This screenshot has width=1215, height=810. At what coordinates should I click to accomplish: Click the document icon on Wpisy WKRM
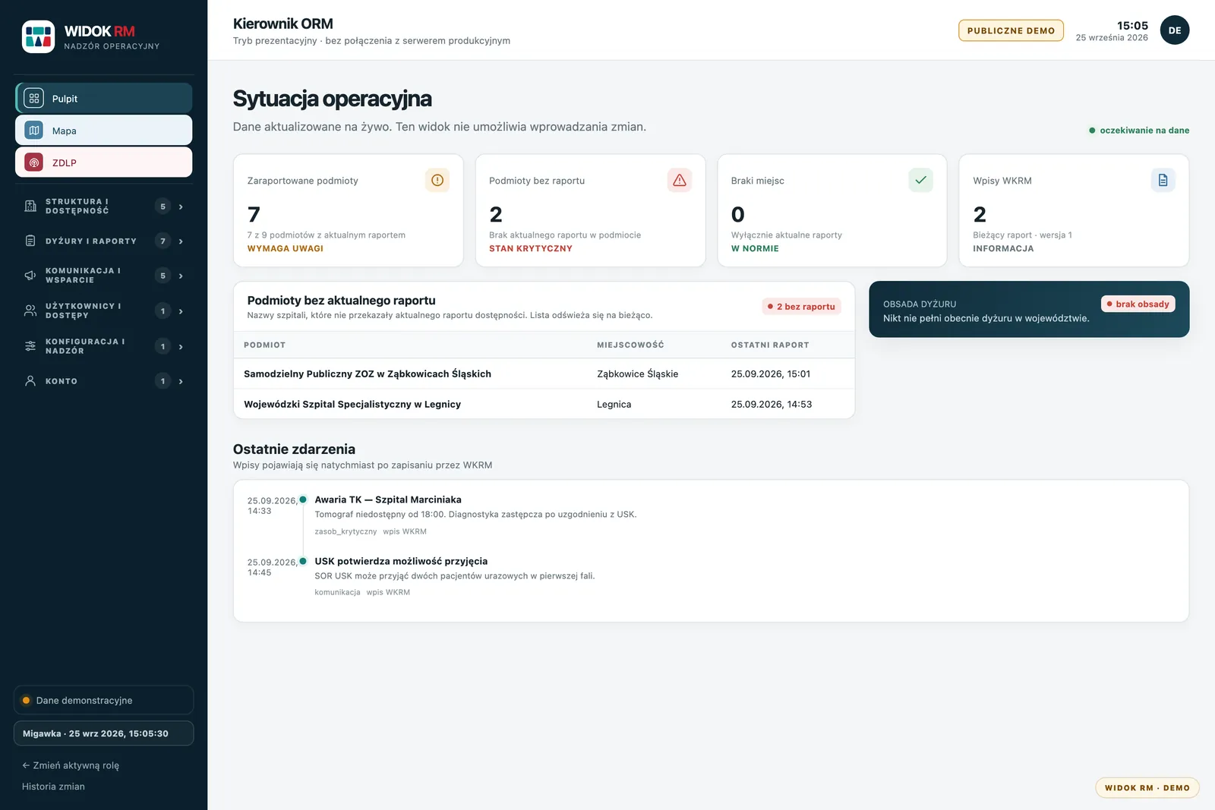tap(1163, 180)
